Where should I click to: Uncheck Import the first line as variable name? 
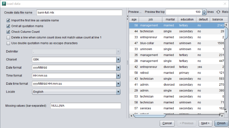[x=8, y=20]
